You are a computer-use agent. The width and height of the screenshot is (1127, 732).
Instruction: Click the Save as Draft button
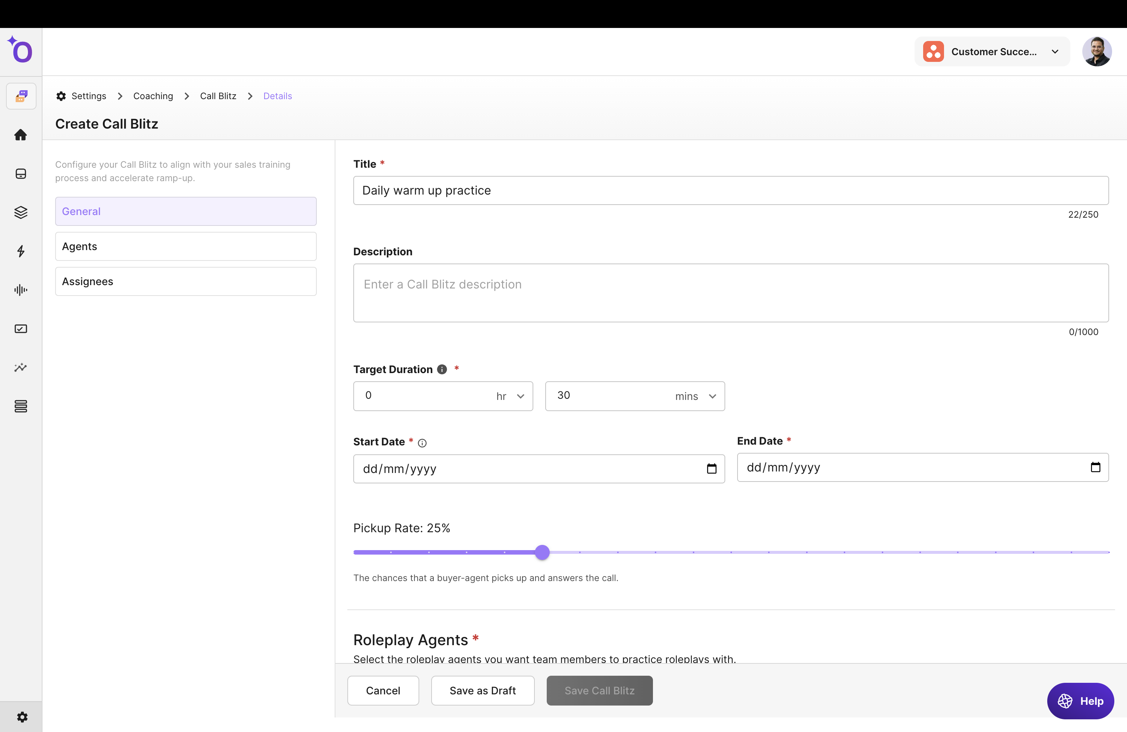(x=483, y=690)
